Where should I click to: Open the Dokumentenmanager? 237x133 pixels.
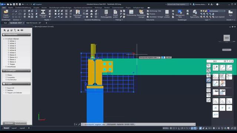pyautogui.click(x=141, y=14)
